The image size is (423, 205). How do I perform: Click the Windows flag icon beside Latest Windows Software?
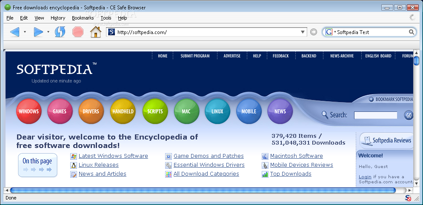pyautogui.click(x=73, y=156)
